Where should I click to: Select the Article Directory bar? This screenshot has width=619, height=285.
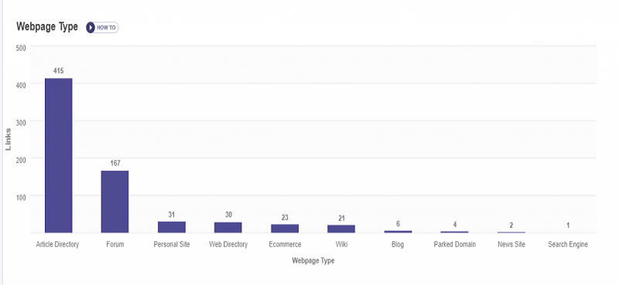coord(59,155)
